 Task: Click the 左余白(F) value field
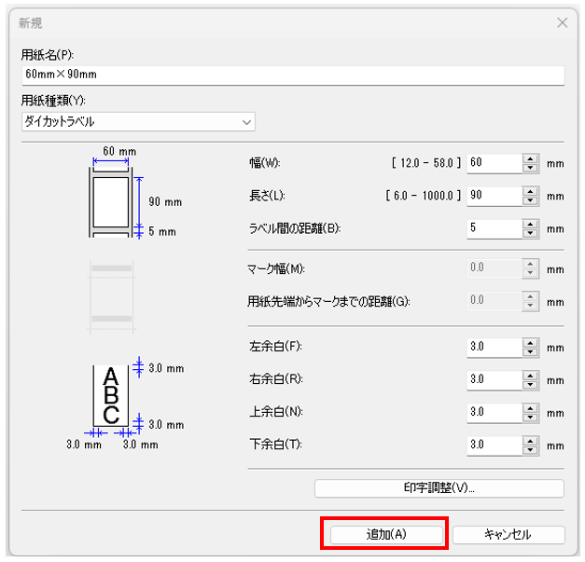tap(493, 348)
